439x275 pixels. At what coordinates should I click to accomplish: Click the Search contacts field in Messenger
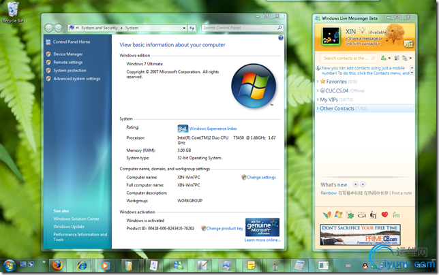(348, 58)
